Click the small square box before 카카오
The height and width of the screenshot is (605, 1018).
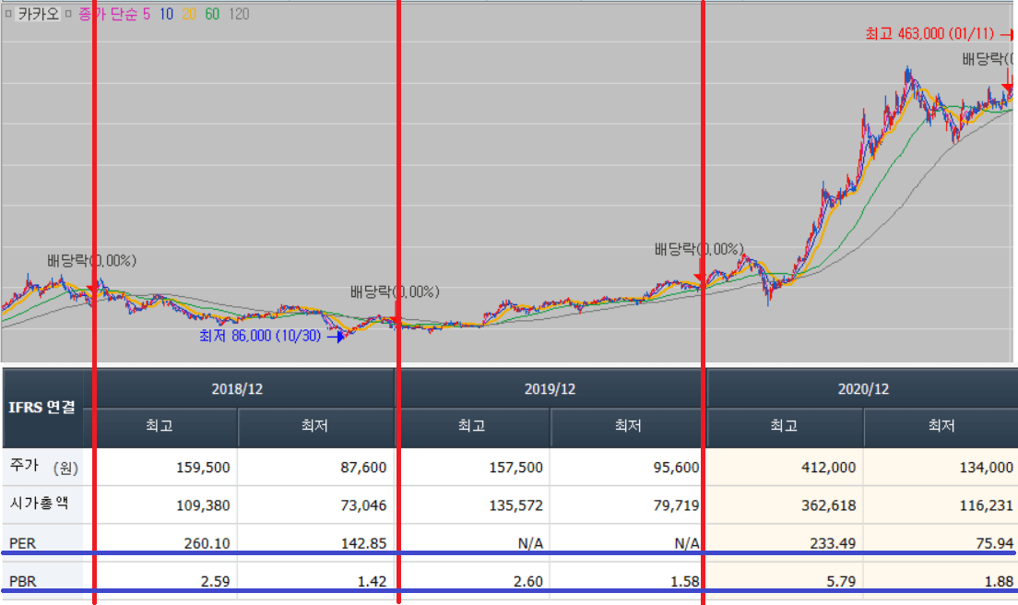(8, 14)
